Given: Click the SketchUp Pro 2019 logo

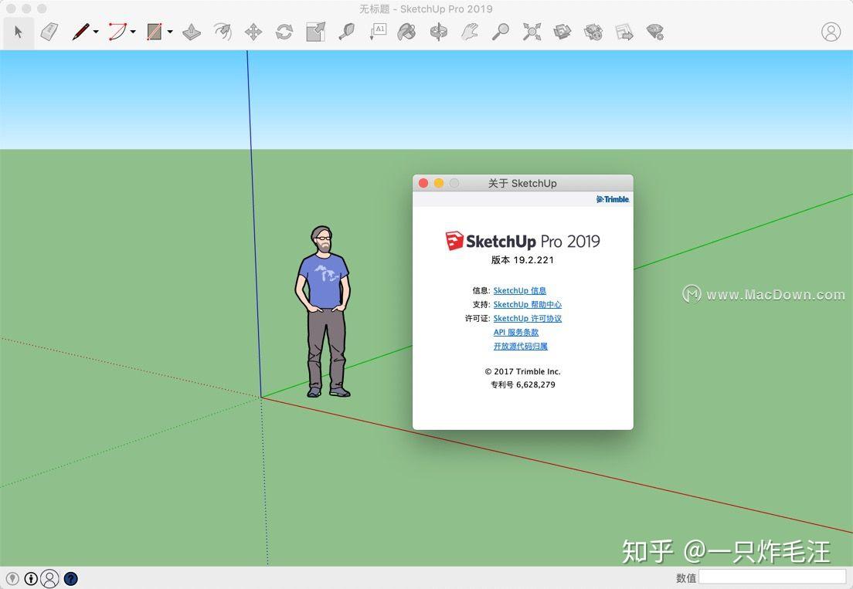Looking at the screenshot, I should coord(522,242).
